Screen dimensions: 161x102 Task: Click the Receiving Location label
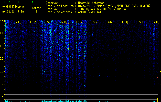(60, 6)
